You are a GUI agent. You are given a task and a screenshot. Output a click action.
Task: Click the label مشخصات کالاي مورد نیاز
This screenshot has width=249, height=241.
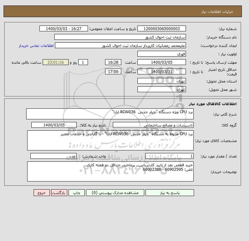(216, 141)
